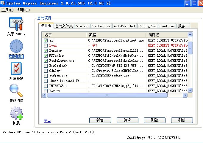Select the system32\Realplay data cell
This screenshot has width=203, height=143.
click(115, 61)
